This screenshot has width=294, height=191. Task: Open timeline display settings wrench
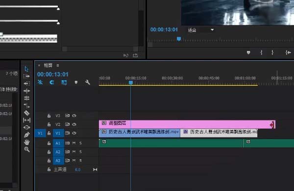pyautogui.click(x=87, y=82)
